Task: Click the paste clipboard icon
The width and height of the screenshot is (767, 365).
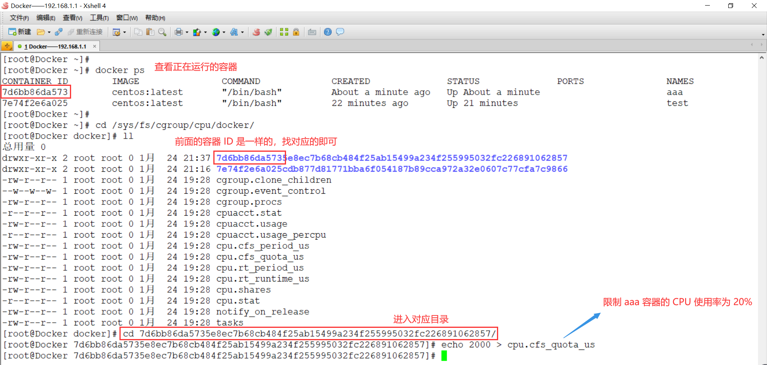Action: point(150,32)
